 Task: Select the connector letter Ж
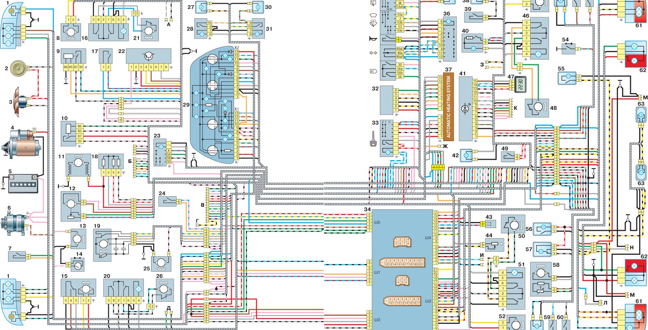(x=445, y=146)
